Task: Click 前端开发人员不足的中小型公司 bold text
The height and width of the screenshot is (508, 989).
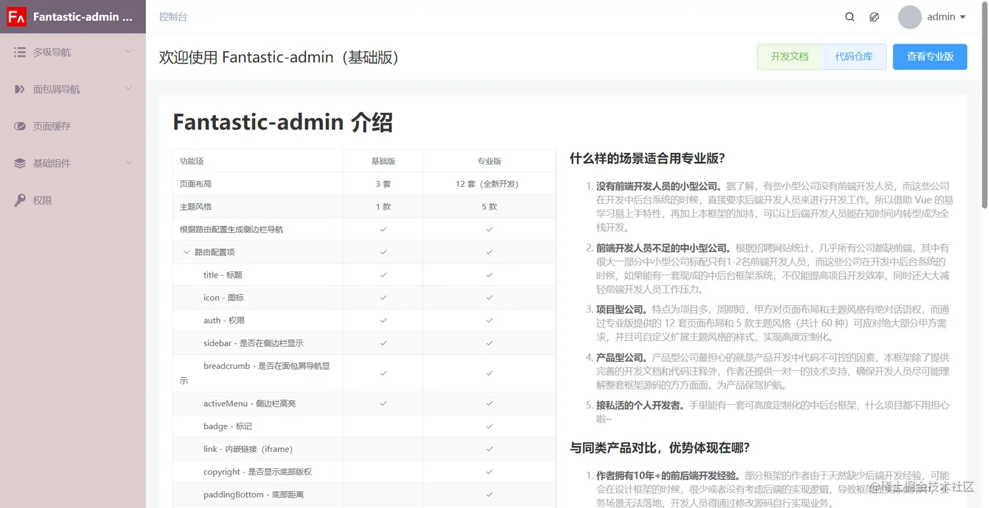Action: coord(663,248)
